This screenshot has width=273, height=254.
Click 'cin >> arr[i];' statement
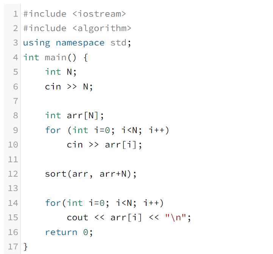tap(105, 145)
